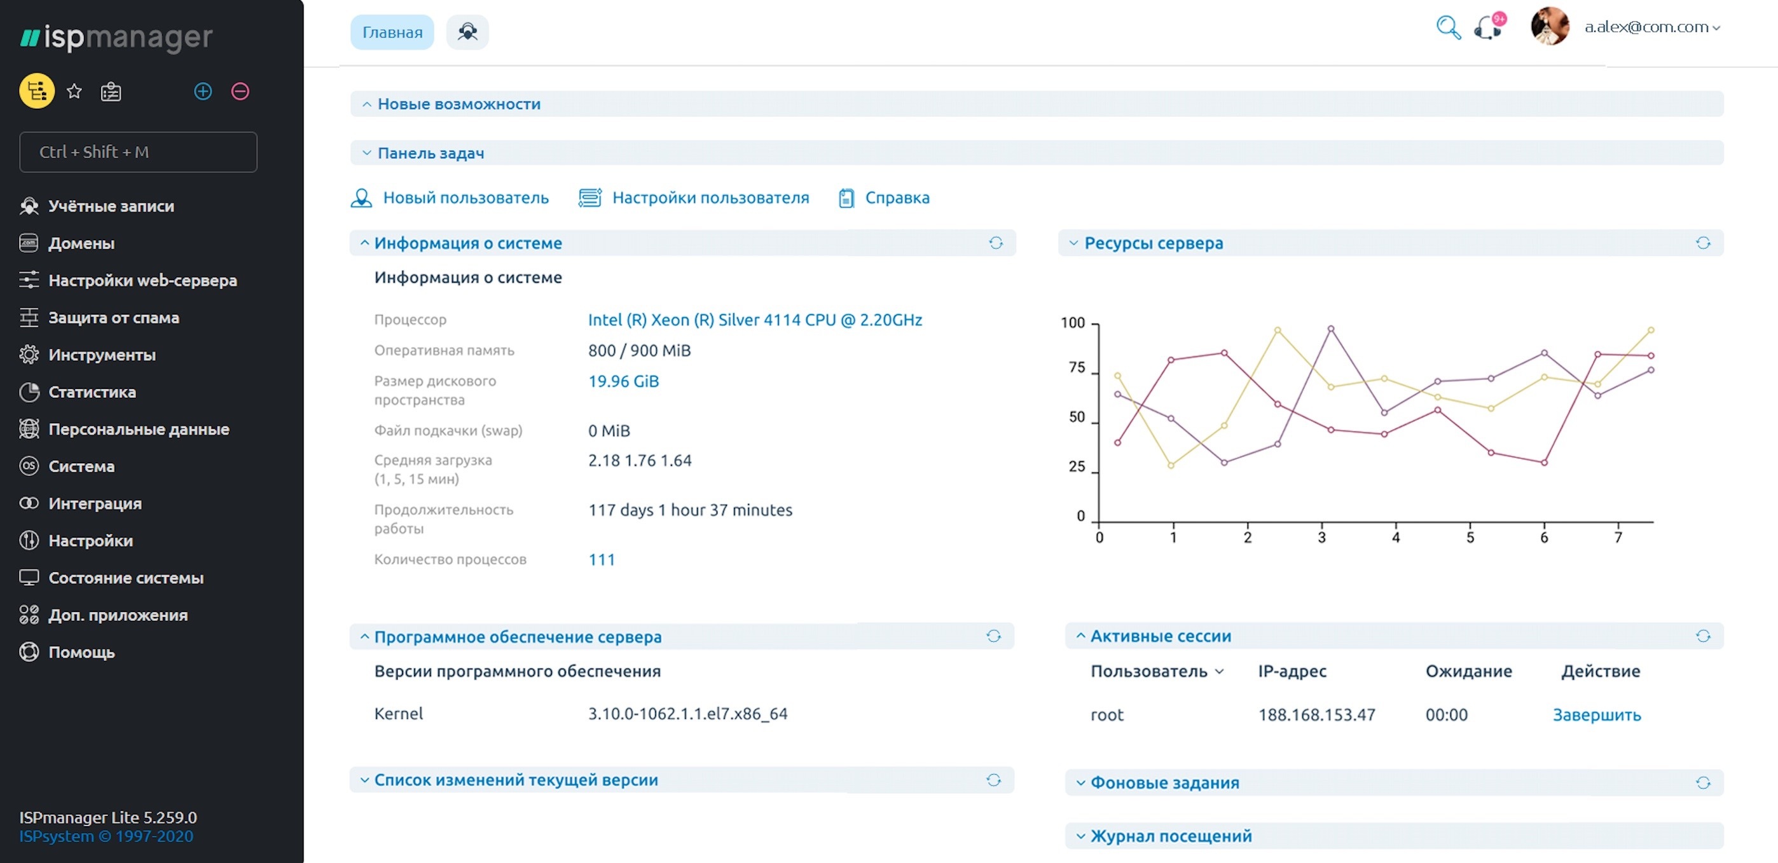Refresh the Активные сессии block
This screenshot has width=1778, height=863.
click(x=1703, y=636)
